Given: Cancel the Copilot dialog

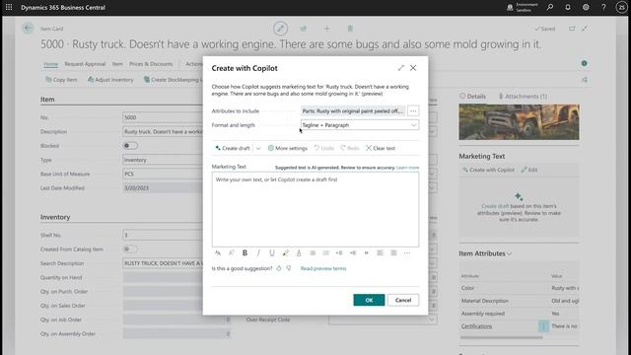Looking at the screenshot, I should (403, 300).
